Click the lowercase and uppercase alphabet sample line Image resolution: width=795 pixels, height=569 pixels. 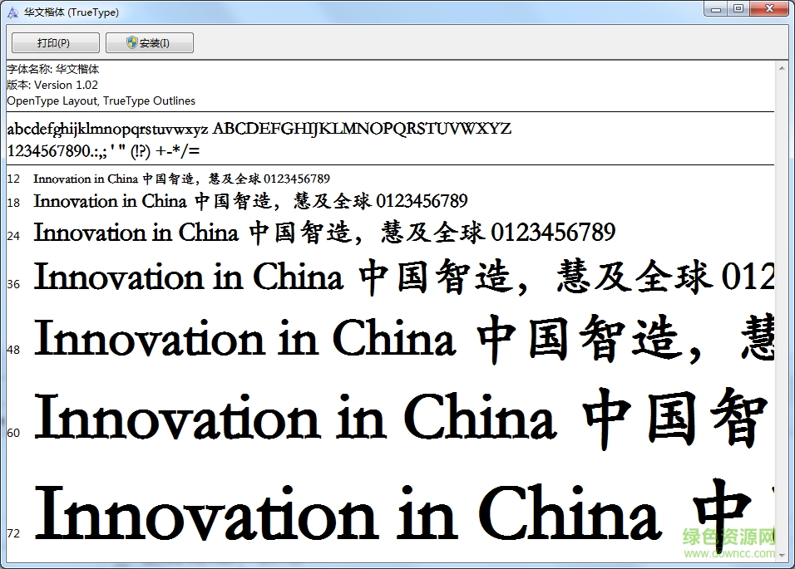259,129
